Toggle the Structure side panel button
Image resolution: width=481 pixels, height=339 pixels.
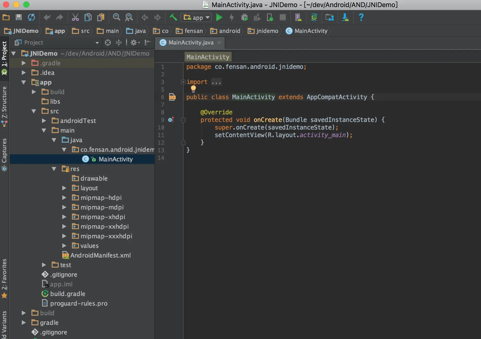4,102
